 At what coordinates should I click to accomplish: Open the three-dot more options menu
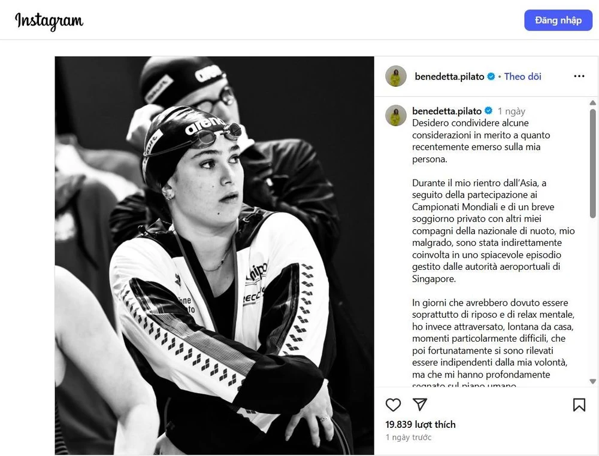[579, 77]
